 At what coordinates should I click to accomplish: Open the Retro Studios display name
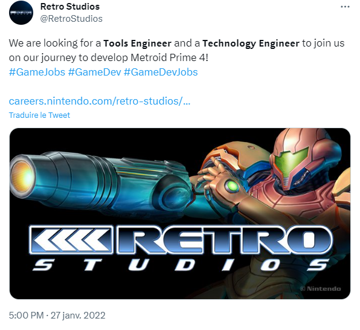70,7
